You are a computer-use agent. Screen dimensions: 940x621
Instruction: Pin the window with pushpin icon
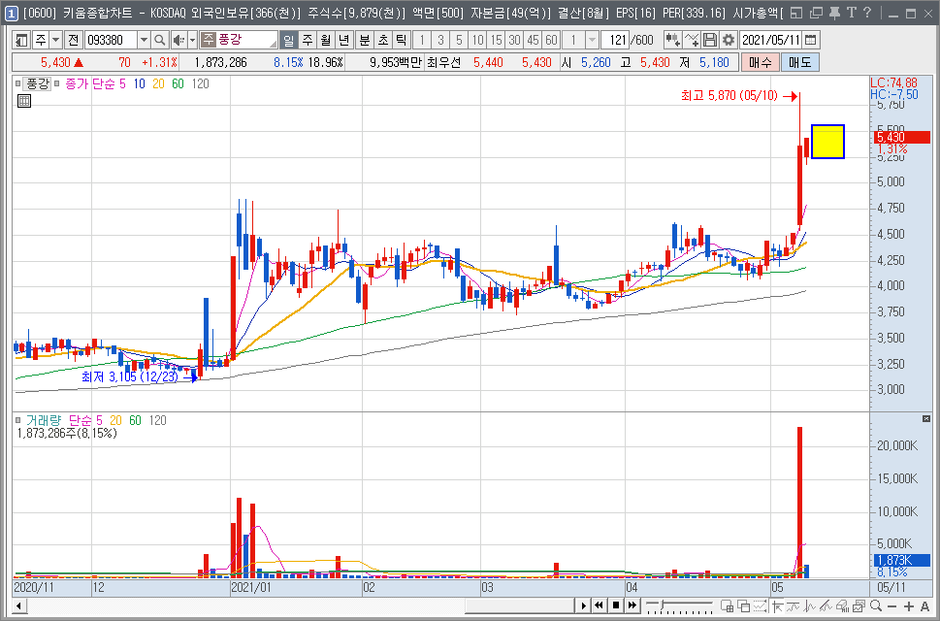coord(834,13)
